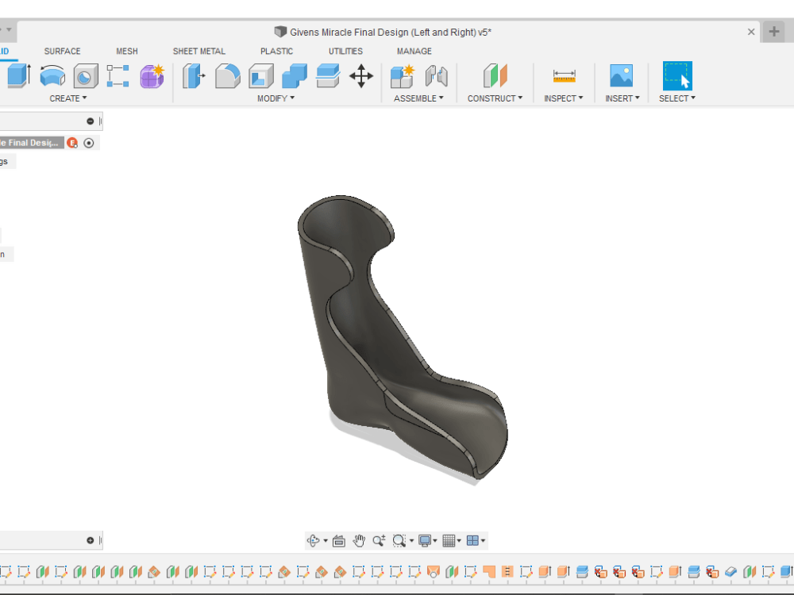This screenshot has width=794, height=595.
Task: Open a new design tab with plus button
Action: pos(773,33)
